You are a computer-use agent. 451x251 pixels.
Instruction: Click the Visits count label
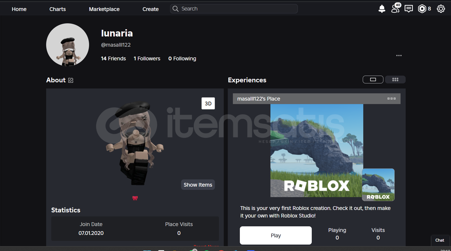(378, 230)
